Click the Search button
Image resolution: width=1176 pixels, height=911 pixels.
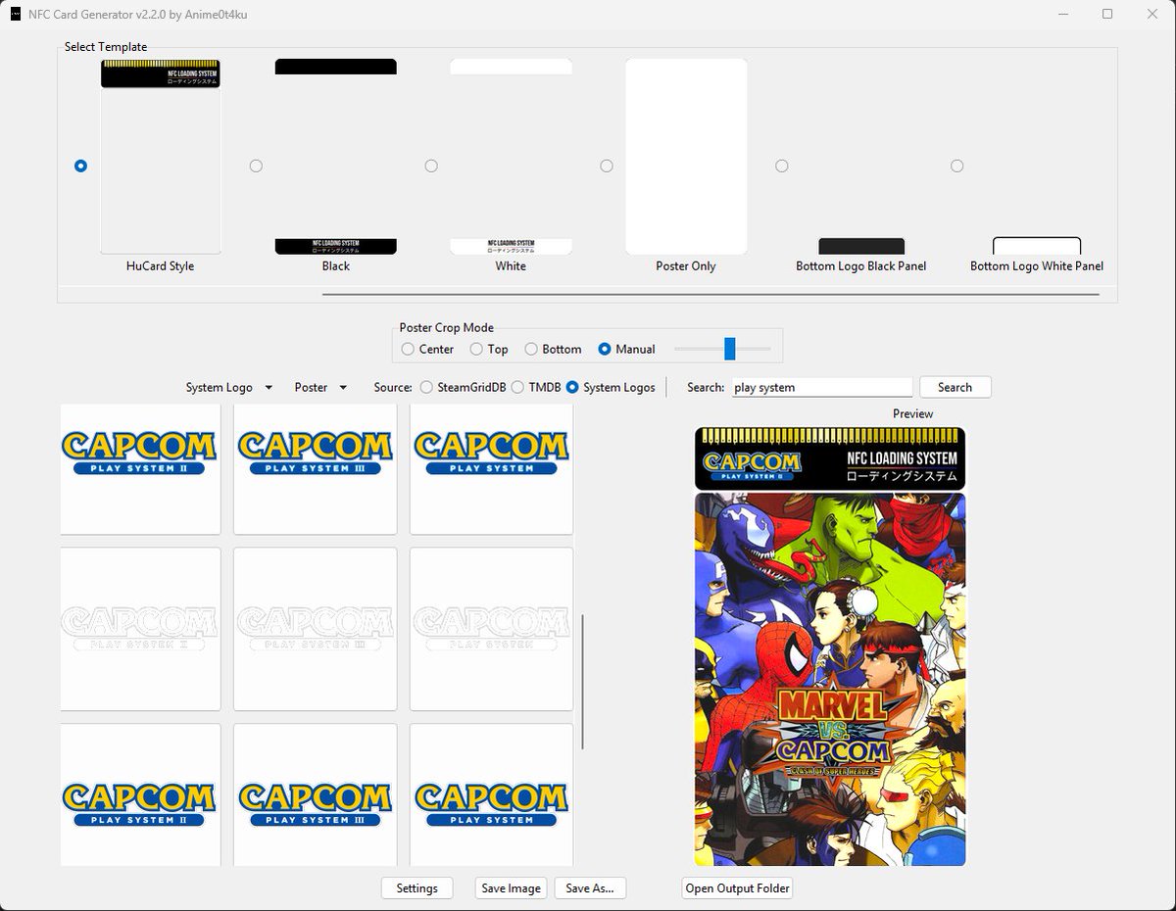[x=955, y=387]
